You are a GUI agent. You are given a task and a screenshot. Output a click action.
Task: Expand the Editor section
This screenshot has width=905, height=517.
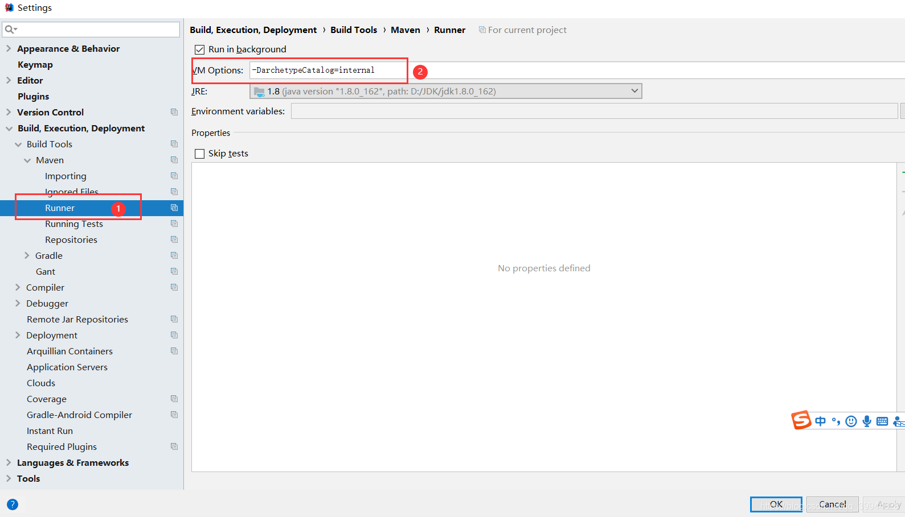(9, 80)
